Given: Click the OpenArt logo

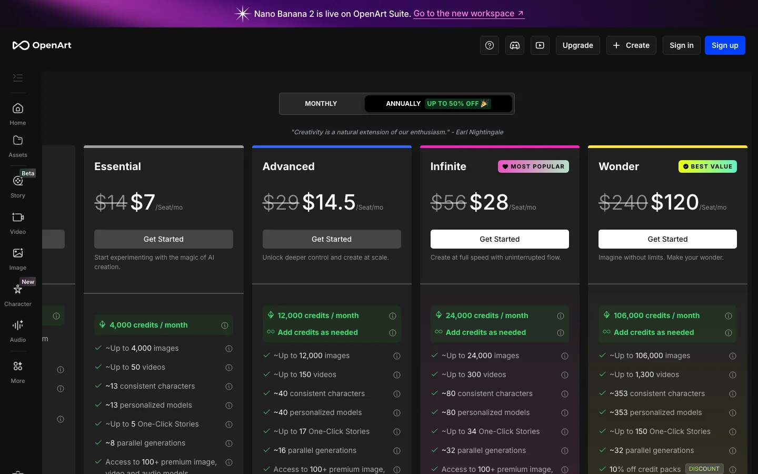Looking at the screenshot, I should 42,45.
